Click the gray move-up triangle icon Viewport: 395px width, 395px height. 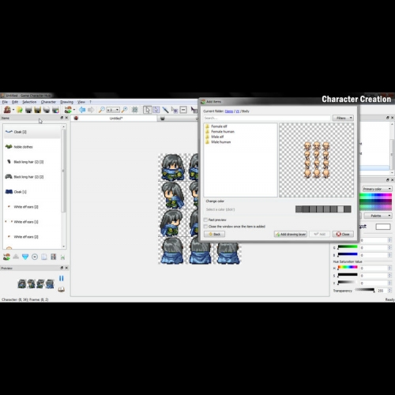click(x=16, y=257)
